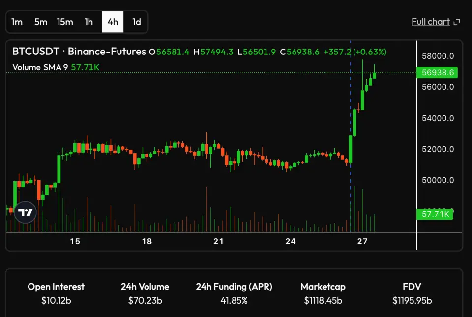The height and width of the screenshot is (317, 472).
Task: Click the Open Interest $10.12b stat
Action: click(56, 293)
